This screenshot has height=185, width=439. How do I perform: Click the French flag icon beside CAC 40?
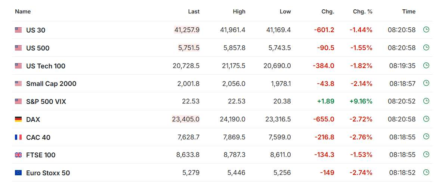pos(18,137)
